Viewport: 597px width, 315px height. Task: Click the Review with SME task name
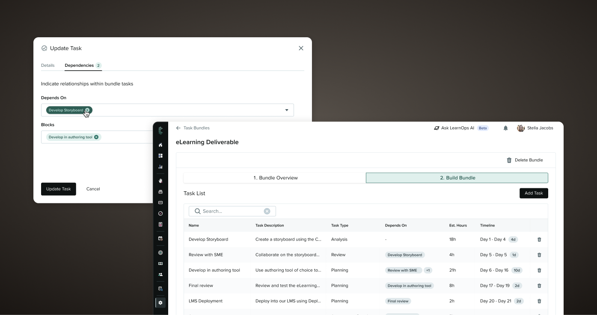tap(206, 255)
